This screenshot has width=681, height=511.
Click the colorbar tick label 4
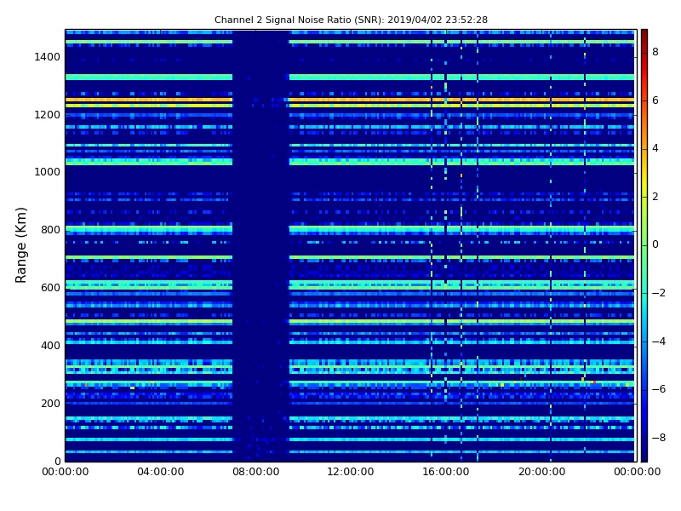(655, 148)
